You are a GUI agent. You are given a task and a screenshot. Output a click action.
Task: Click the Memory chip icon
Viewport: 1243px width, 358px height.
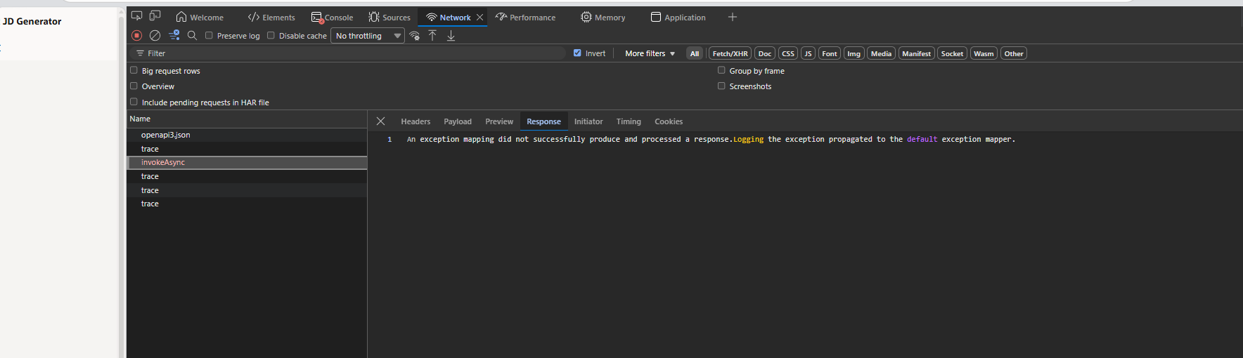586,17
